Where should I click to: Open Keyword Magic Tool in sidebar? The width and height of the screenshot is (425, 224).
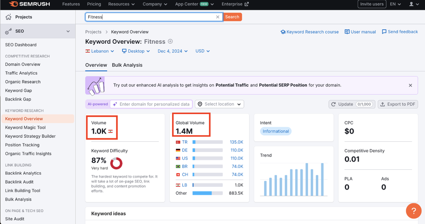pyautogui.click(x=25, y=127)
